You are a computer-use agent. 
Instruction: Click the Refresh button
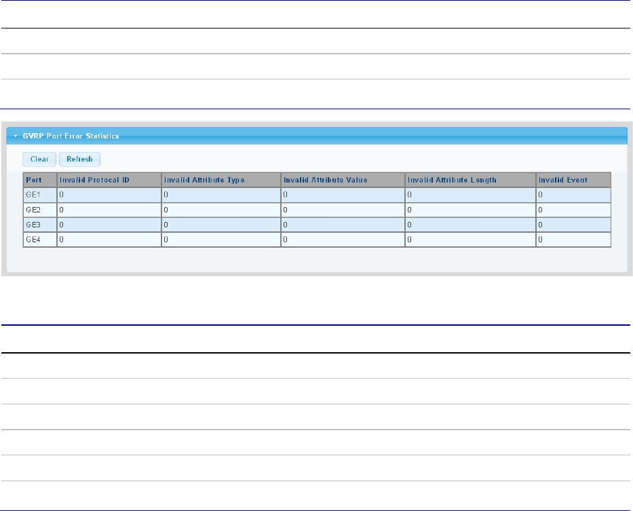point(79,159)
